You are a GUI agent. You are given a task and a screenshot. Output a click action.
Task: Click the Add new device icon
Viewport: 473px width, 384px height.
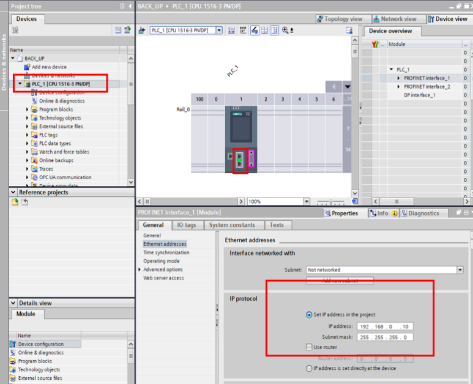pos(27,67)
